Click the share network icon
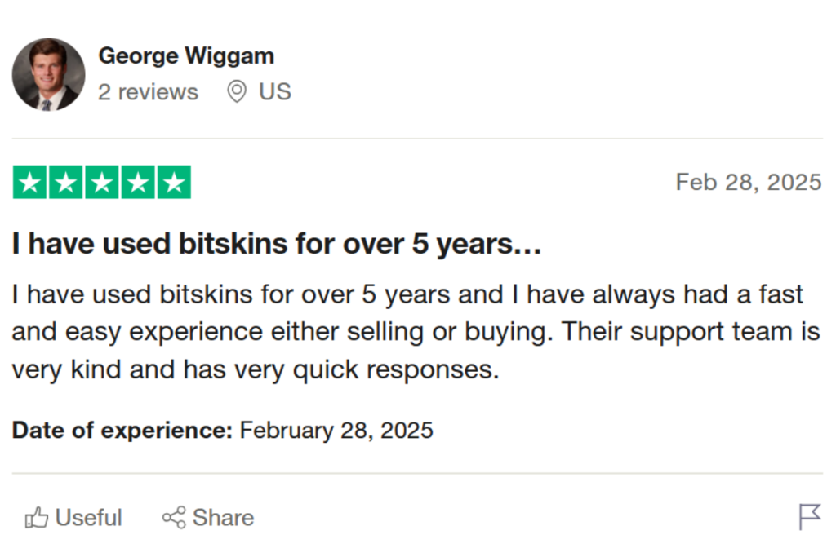The width and height of the screenshot is (836, 557). [174, 517]
